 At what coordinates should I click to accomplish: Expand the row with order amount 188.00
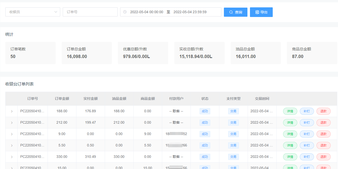(12, 111)
